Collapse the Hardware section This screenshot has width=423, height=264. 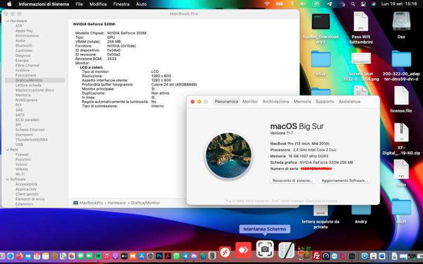(7, 21)
